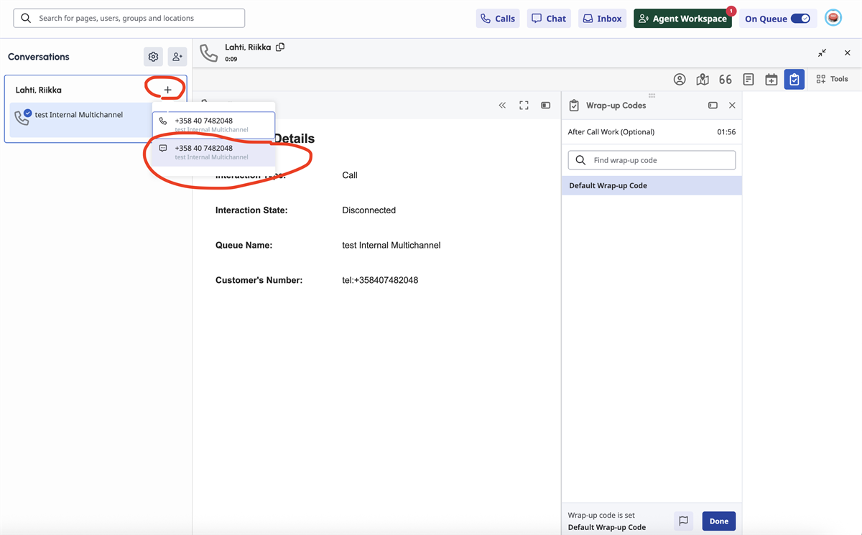Open Agent Workspace
Image resolution: width=862 pixels, height=535 pixels.
pos(682,19)
